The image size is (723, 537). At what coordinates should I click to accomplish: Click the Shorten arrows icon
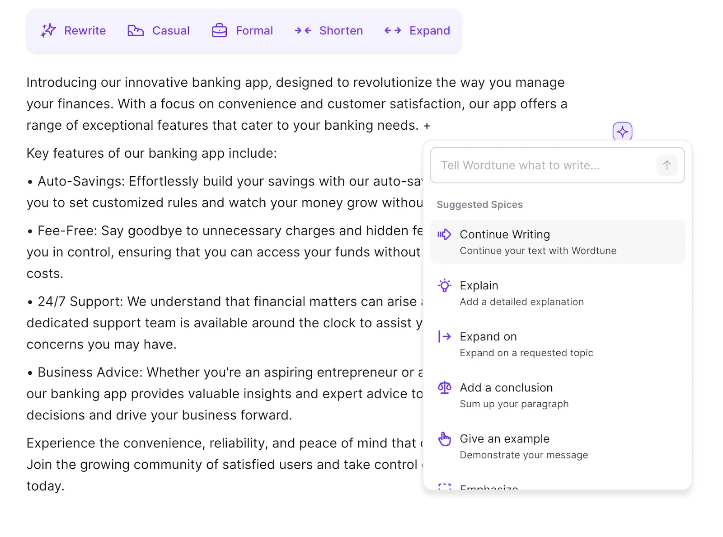click(x=303, y=30)
